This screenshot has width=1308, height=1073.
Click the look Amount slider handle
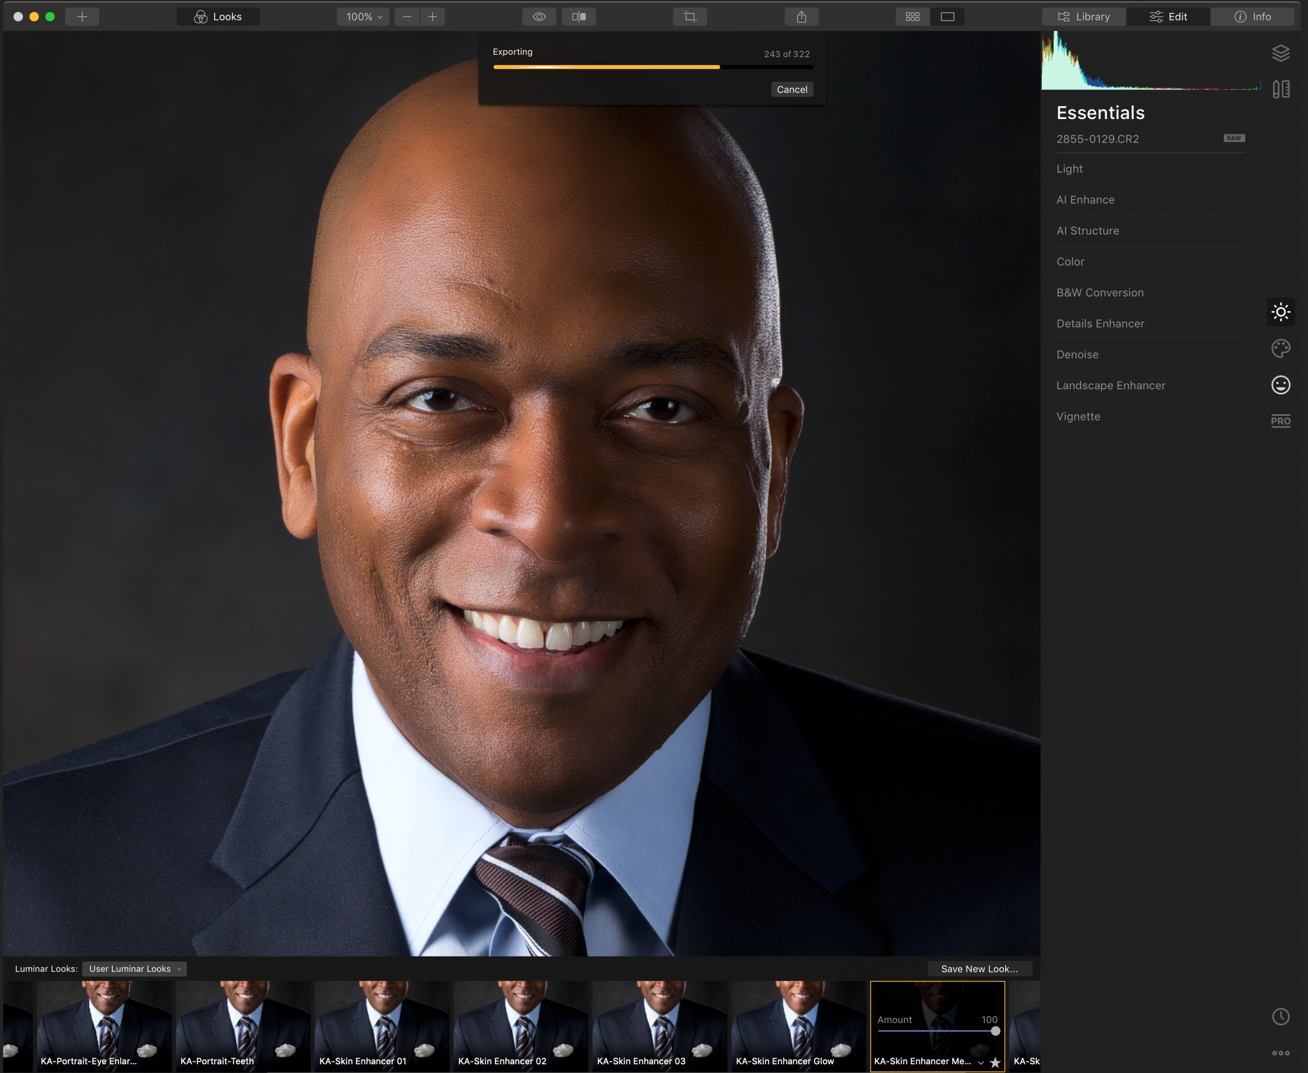point(995,1031)
